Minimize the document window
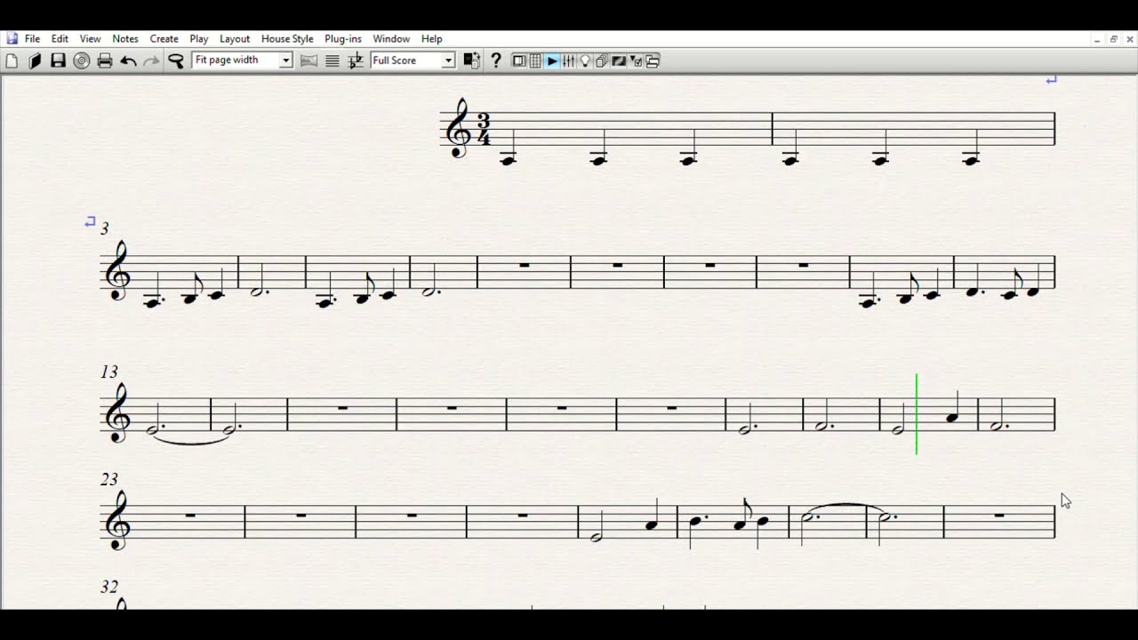 pos(1098,39)
